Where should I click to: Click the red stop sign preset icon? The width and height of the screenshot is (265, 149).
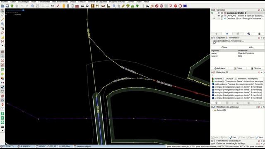pyautogui.click(x=176, y=6)
